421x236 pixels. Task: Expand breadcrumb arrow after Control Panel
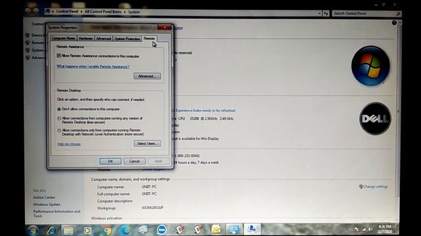82,12
